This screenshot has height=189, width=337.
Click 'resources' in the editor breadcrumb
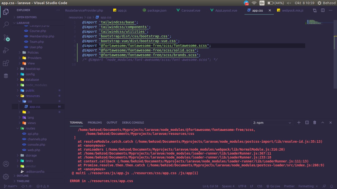pos(76,17)
